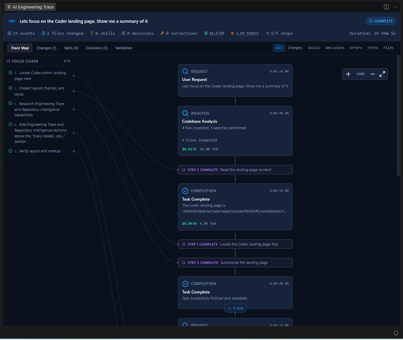Jump to the 6 new events
The width and height of the screenshot is (403, 340).
[235, 308]
